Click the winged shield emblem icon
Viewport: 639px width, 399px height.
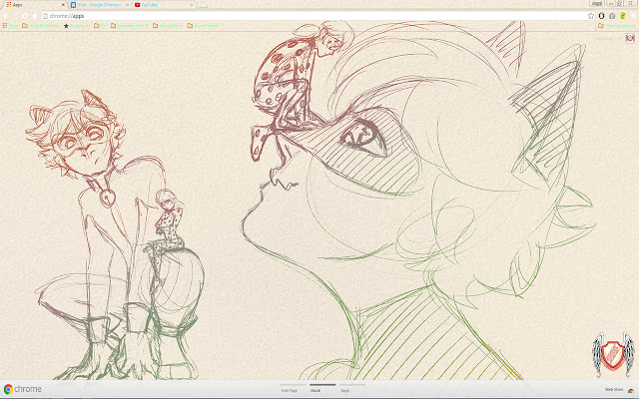coord(613,354)
